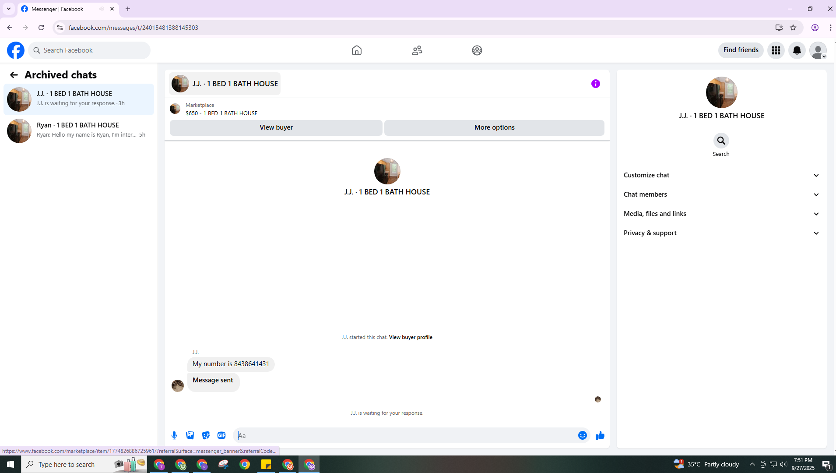Open Chrome tab search dropdown
The image size is (836, 473).
pos(9,9)
